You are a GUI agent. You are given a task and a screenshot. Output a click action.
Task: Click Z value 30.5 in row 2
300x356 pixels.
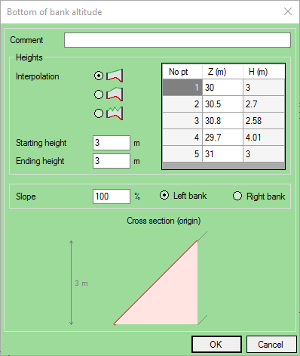[x=222, y=104]
